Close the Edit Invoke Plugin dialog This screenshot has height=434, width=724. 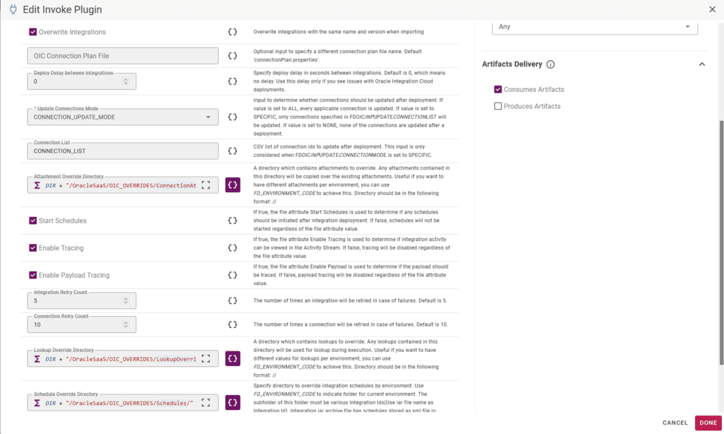pyautogui.click(x=713, y=9)
